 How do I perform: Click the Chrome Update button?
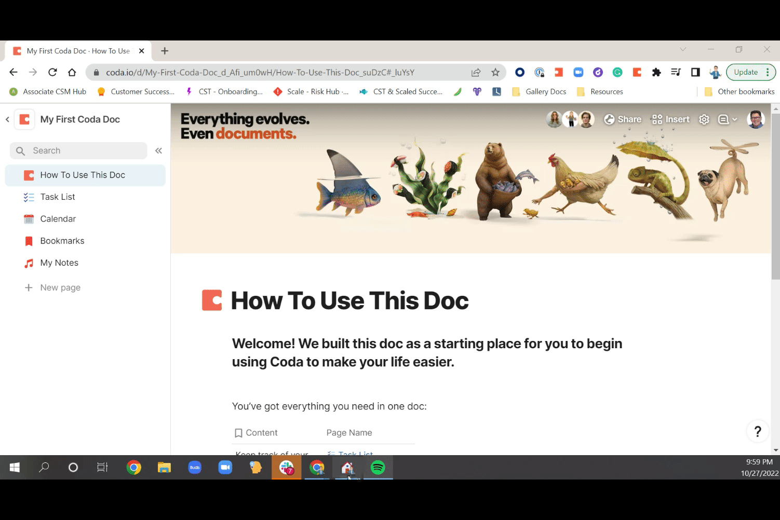[x=751, y=72]
